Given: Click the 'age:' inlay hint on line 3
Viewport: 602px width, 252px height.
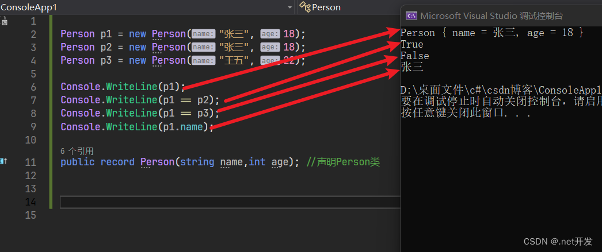Looking at the screenshot, I should [270, 48].
